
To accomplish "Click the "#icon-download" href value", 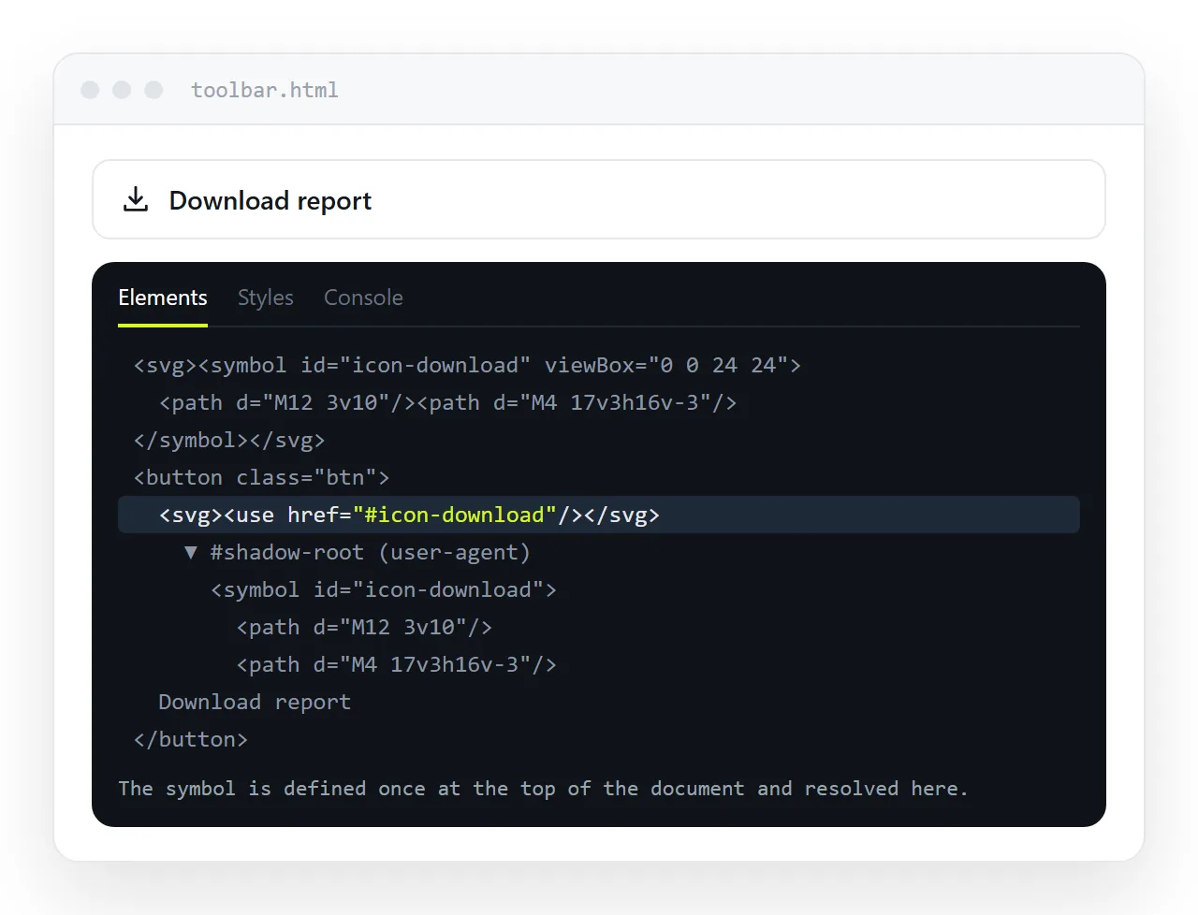I will pos(455,515).
